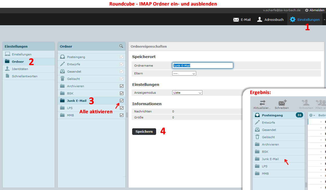Select Einstellungen in the left settings list

[x=29, y=54]
